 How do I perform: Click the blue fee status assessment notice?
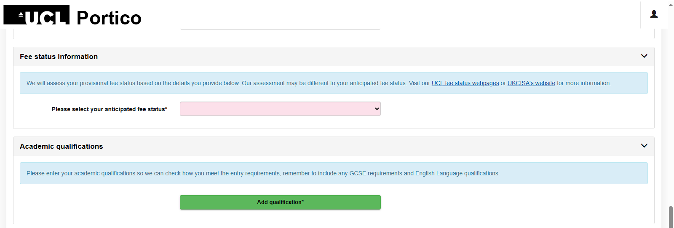click(x=334, y=83)
